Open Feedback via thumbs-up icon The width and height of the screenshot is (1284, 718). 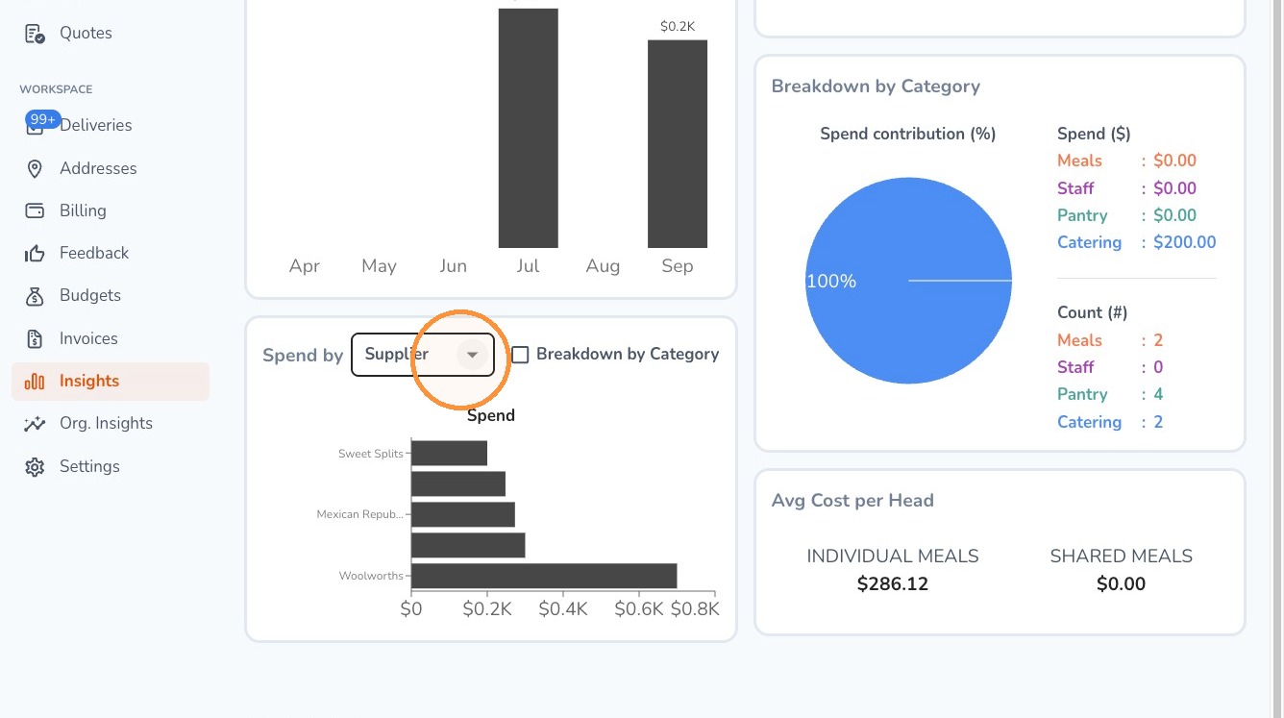(x=35, y=254)
